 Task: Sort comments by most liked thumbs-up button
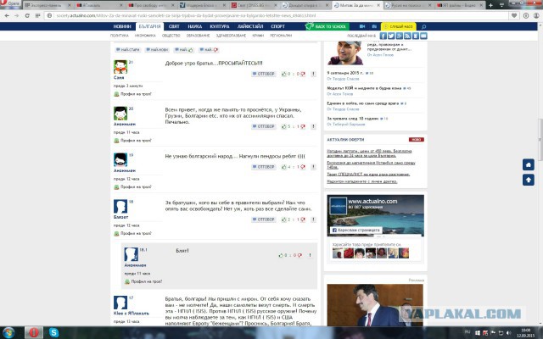coord(184,50)
